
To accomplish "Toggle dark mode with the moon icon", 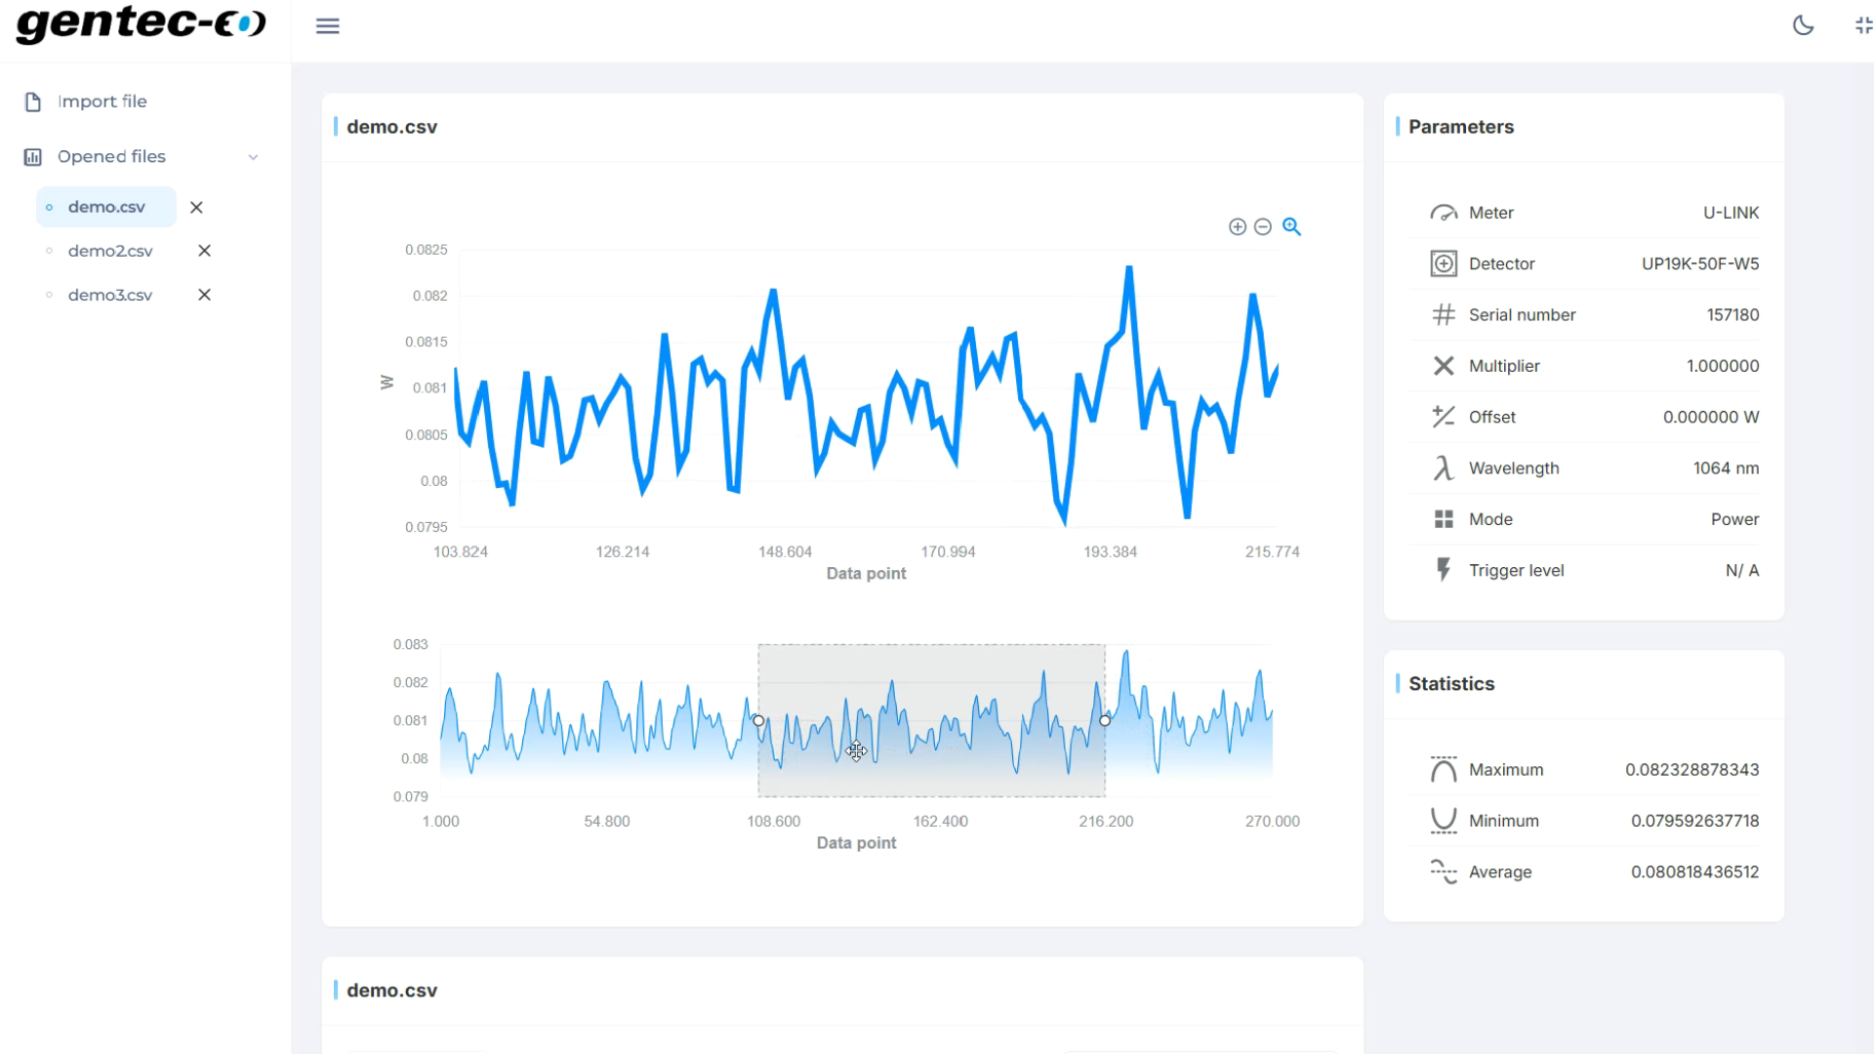I will coord(1804,25).
